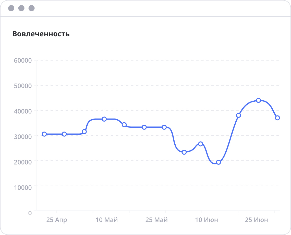The image size is (291, 235).
Task: Click the Вовлеченность chart title
Action: pyautogui.click(x=41, y=34)
